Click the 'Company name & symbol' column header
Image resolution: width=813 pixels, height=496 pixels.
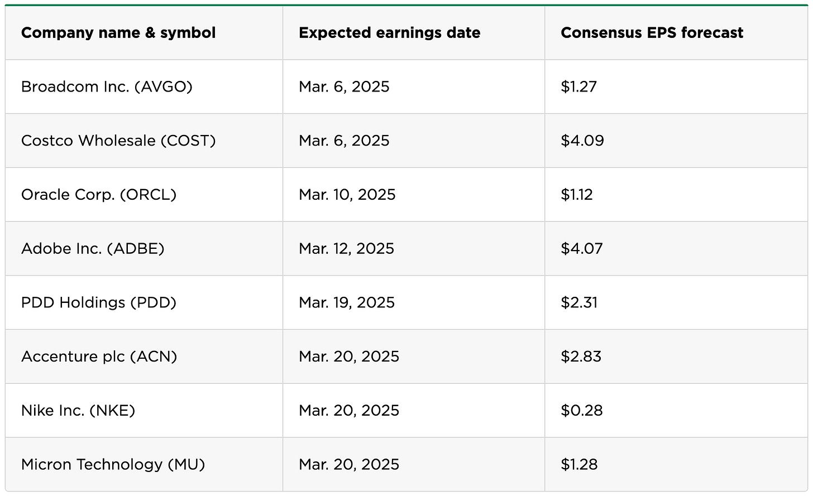click(118, 33)
